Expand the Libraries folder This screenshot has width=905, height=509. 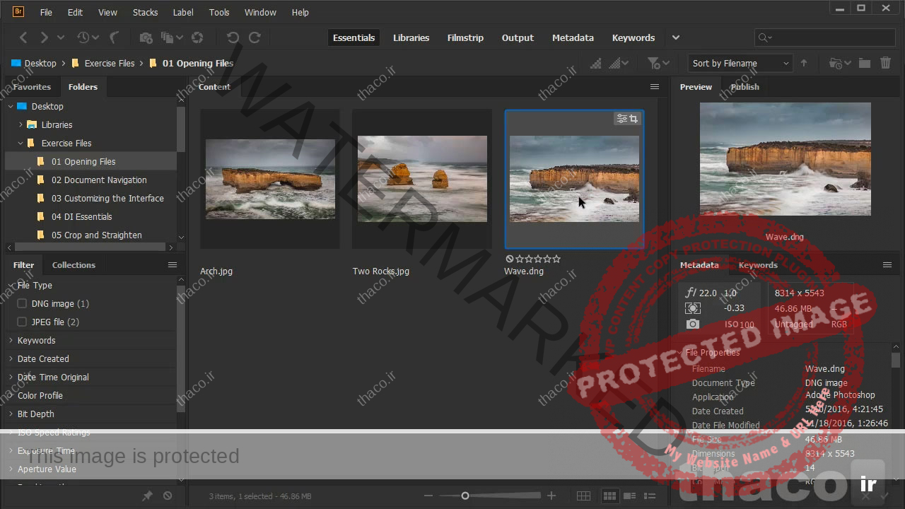click(21, 125)
